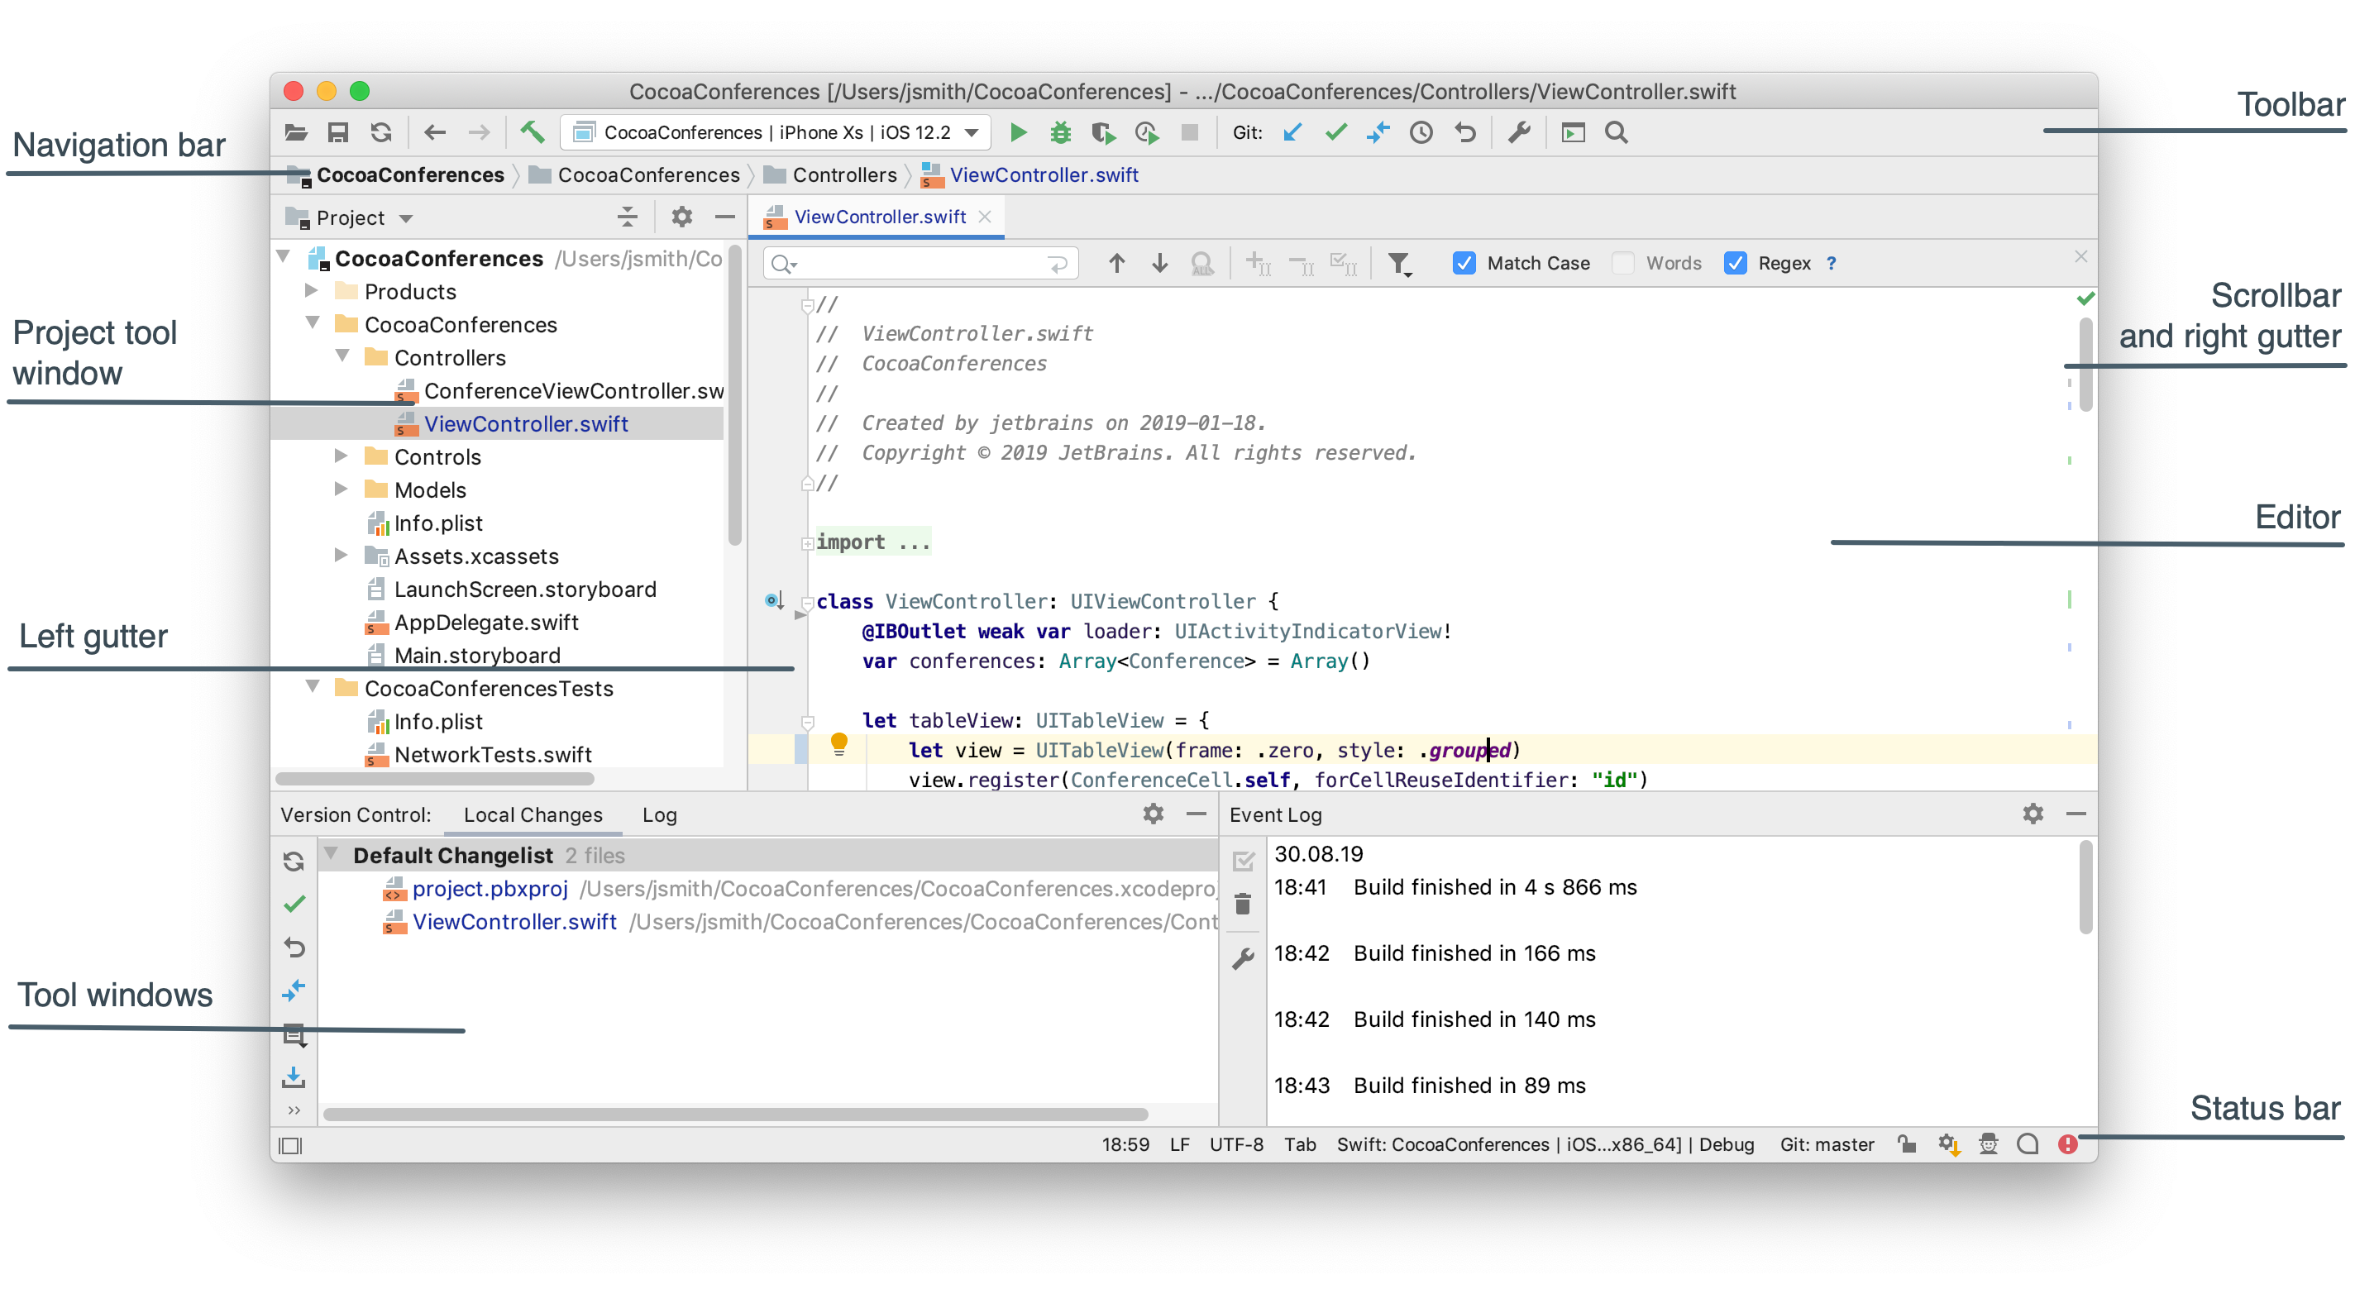Viewport: 2355px width, 1289px height.
Task: Toggle the Regex checkbox
Action: 1734,263
